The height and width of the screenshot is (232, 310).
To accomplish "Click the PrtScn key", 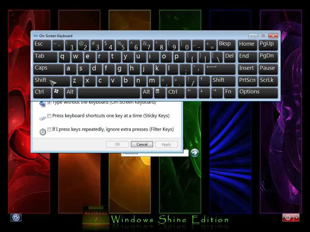I will (x=248, y=81).
